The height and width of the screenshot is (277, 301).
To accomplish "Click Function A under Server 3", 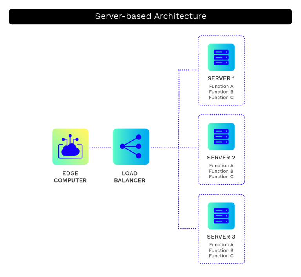I will pos(221,244).
